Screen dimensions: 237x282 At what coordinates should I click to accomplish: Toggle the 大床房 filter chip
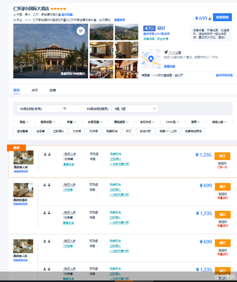tap(77, 131)
